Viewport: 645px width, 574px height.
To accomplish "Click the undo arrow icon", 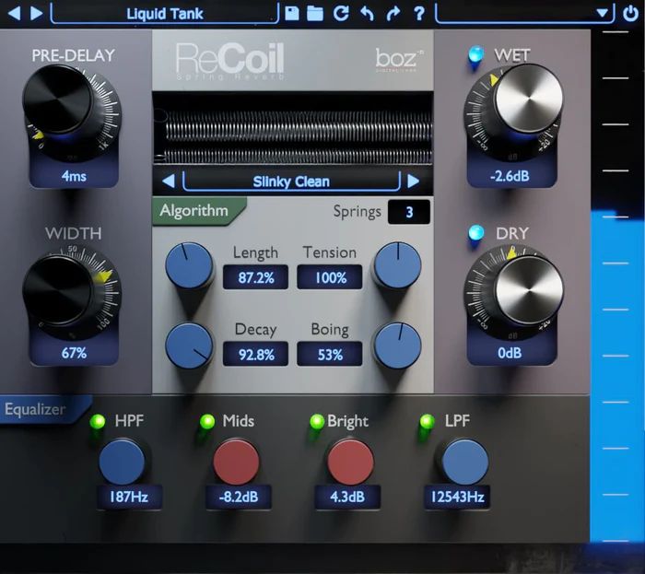I will pyautogui.click(x=368, y=13).
